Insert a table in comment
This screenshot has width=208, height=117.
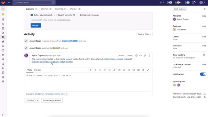(138, 70)
